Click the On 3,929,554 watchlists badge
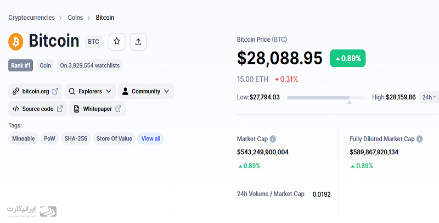 coord(90,65)
